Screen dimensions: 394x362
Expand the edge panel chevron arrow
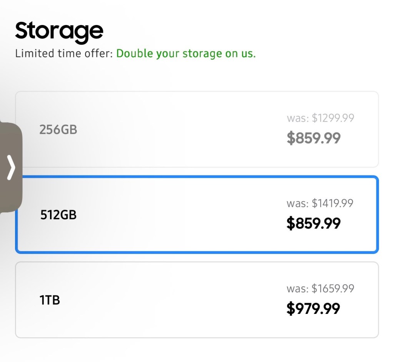pyautogui.click(x=12, y=168)
